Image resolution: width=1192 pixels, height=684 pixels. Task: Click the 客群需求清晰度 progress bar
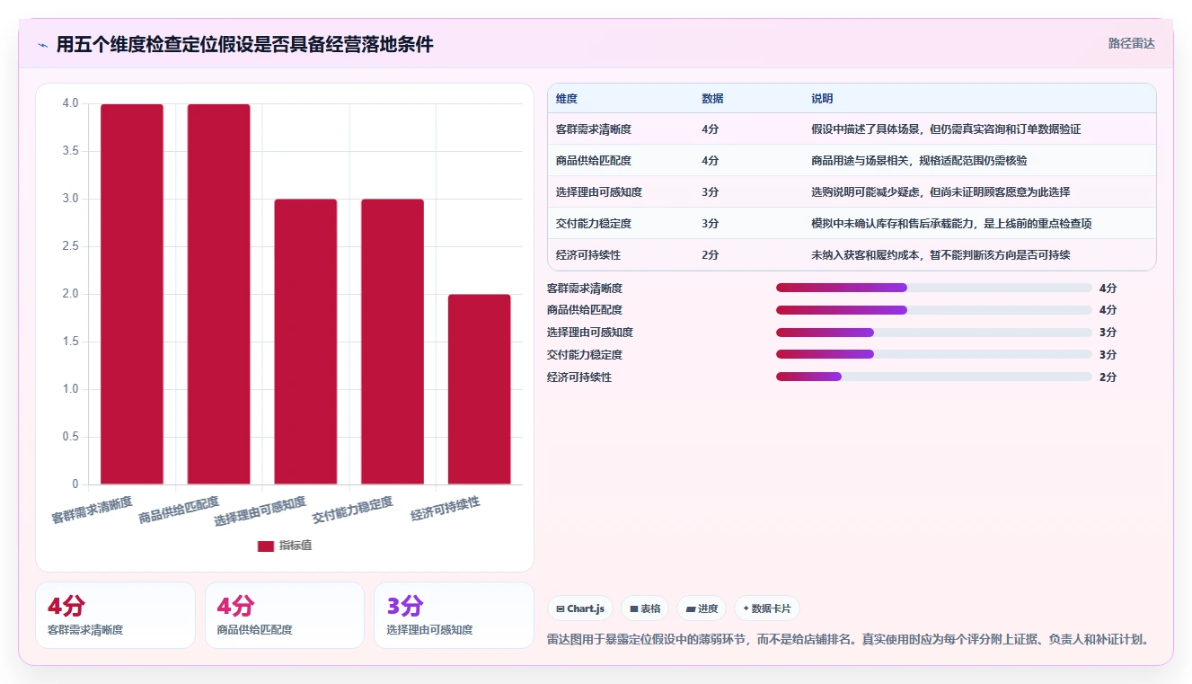[x=934, y=288]
